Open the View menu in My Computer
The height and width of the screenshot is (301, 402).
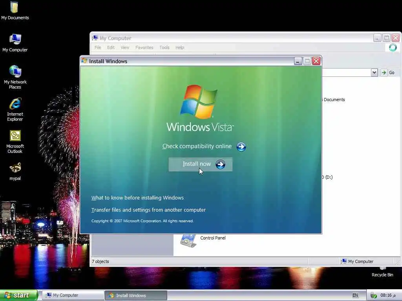[x=125, y=47]
